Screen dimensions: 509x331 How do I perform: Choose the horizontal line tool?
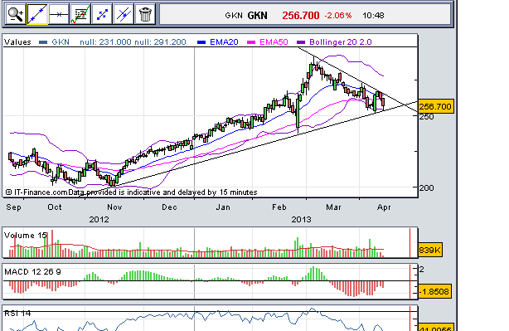(59, 14)
